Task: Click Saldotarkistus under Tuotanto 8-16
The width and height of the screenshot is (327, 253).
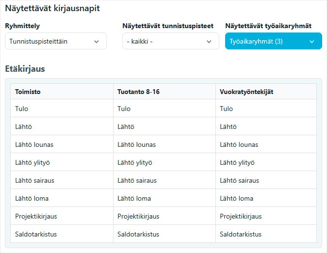Action: point(138,234)
